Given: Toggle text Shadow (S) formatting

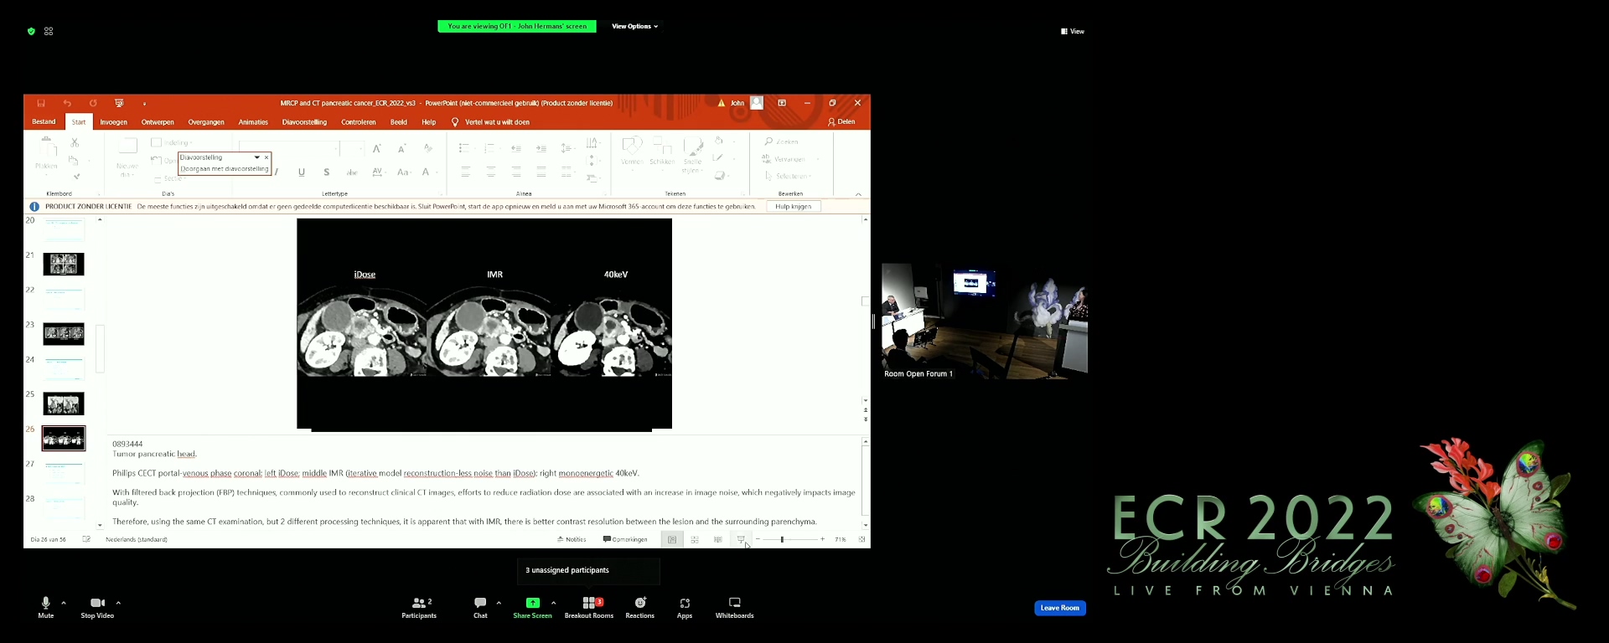Looking at the screenshot, I should point(326,172).
